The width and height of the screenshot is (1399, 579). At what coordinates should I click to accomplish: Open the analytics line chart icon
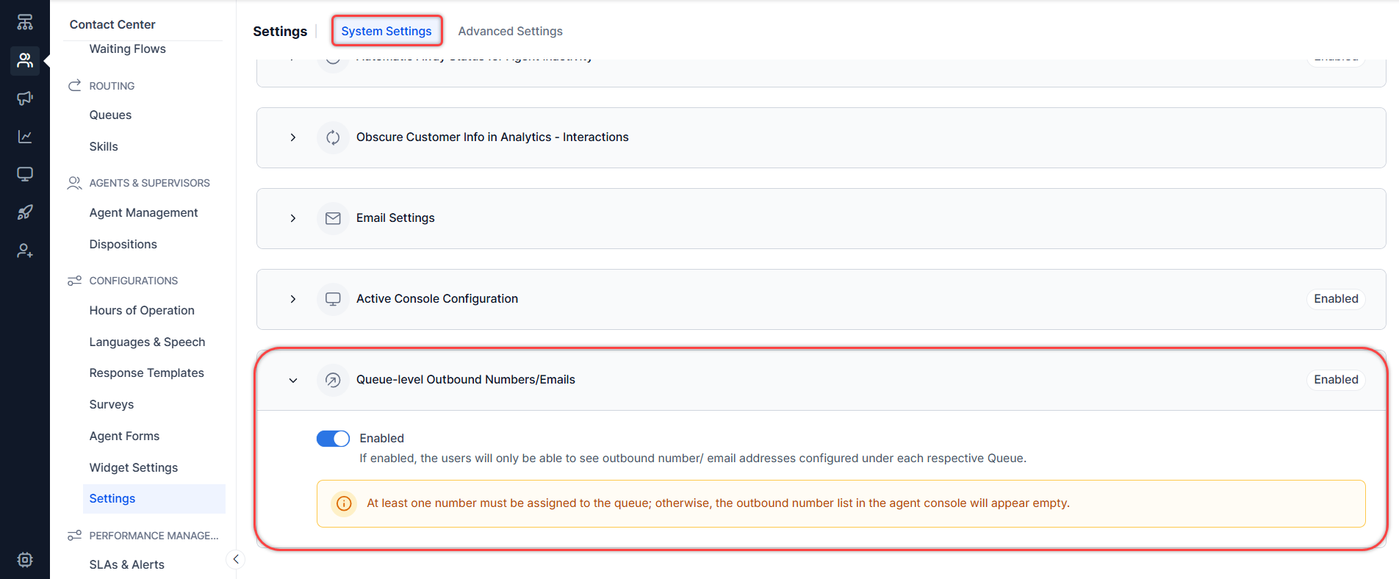point(25,137)
